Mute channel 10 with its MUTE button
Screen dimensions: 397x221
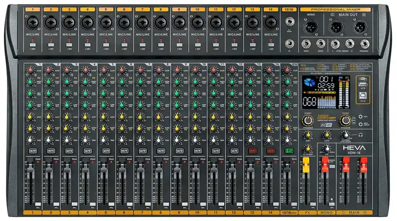tap(198, 151)
